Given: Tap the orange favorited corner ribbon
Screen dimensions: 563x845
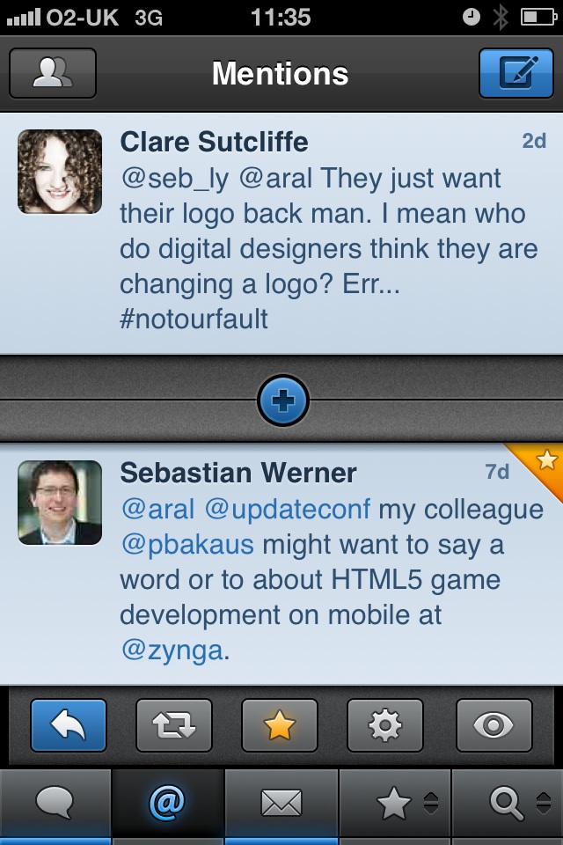Looking at the screenshot, I should pyautogui.click(x=544, y=463).
